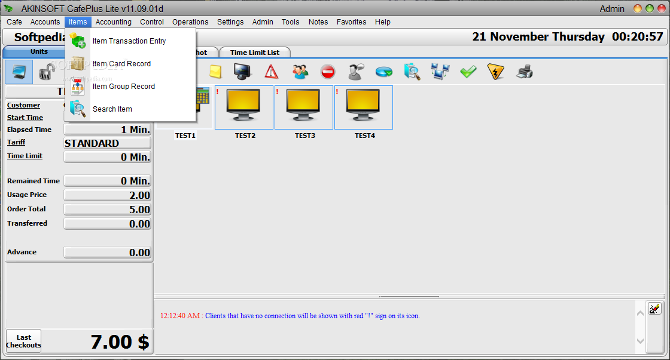
Task: Click the green window control button
Action: (650, 8)
